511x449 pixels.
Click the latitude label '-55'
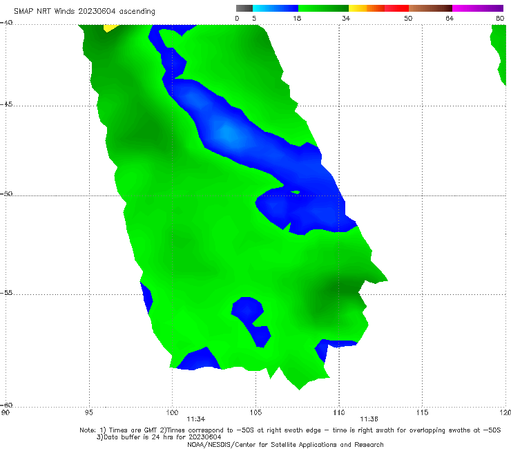coord(6,292)
